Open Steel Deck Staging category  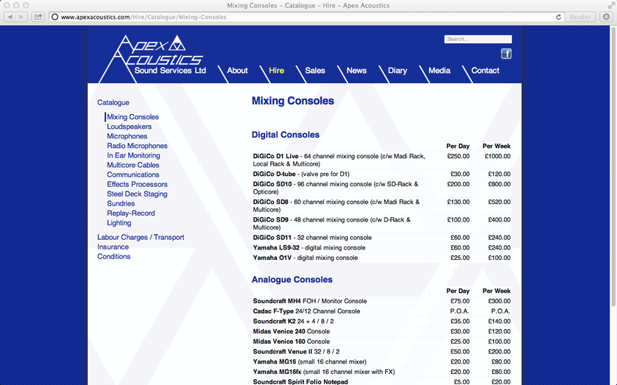[x=137, y=194]
